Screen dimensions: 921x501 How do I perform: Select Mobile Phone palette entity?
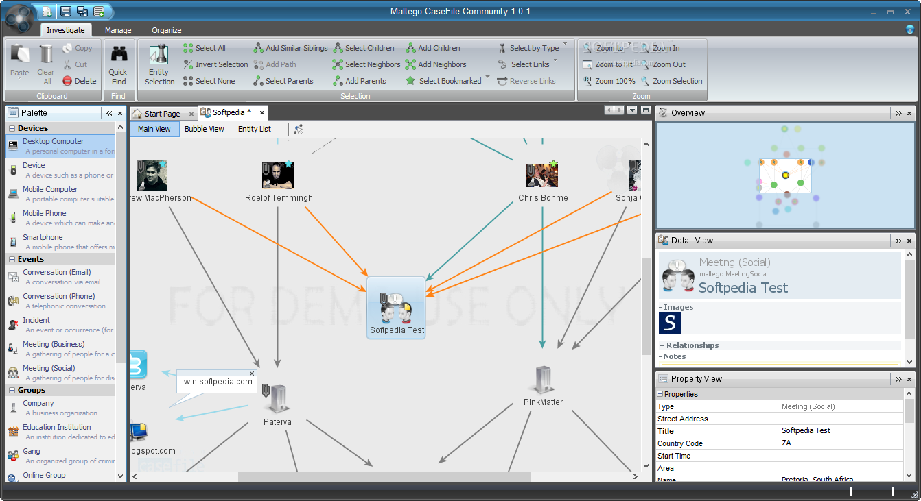click(60, 218)
